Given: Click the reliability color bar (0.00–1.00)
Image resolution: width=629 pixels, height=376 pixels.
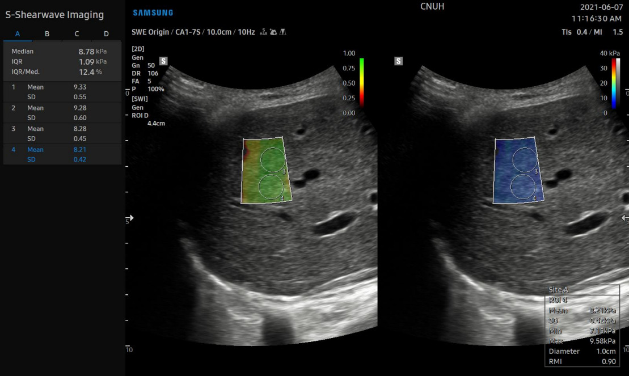Looking at the screenshot, I should coord(361,82).
